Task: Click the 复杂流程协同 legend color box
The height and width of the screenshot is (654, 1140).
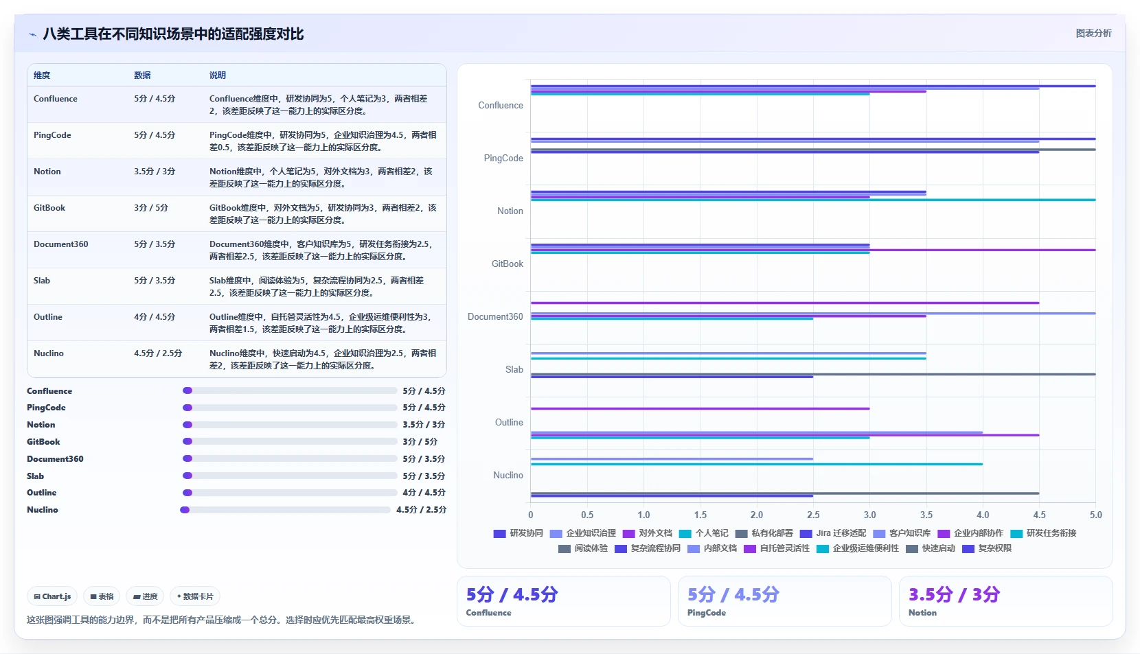Action: (x=621, y=548)
